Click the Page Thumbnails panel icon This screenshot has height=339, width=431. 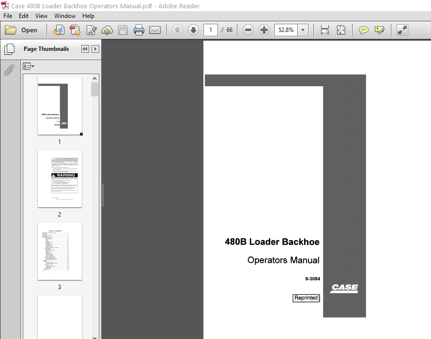click(x=9, y=49)
